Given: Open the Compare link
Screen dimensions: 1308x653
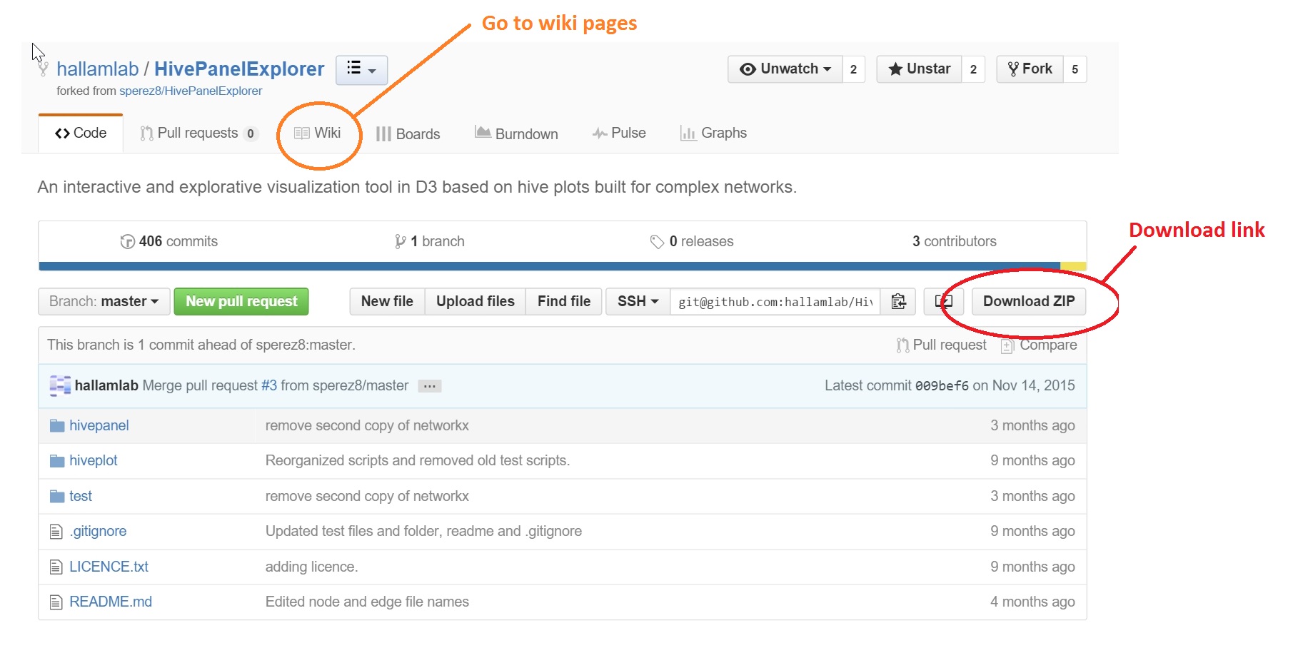Looking at the screenshot, I should click(1039, 345).
